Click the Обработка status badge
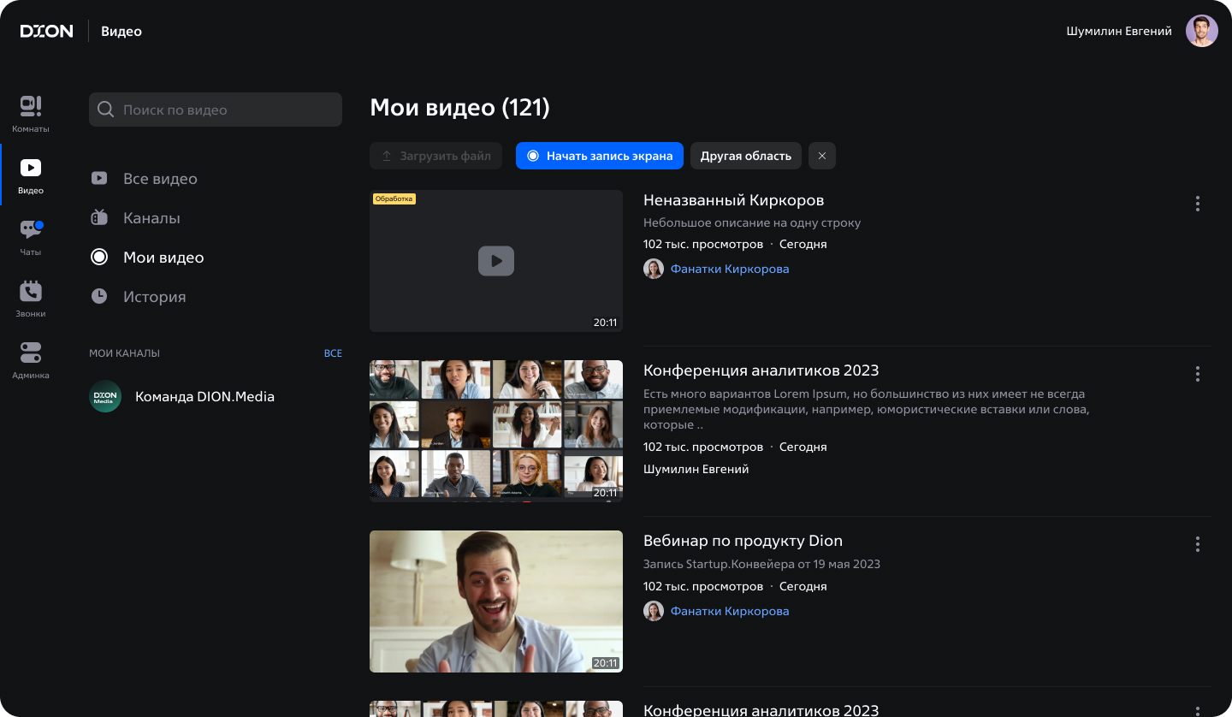 [x=394, y=199]
